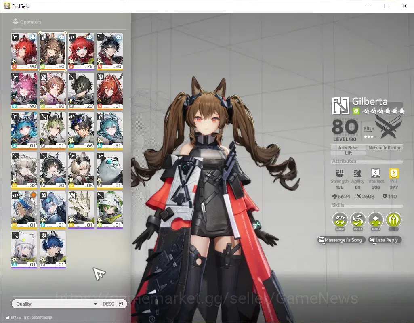Select the grey-haired level 32 operator card
This screenshot has width=414, height=323.
click(24, 170)
